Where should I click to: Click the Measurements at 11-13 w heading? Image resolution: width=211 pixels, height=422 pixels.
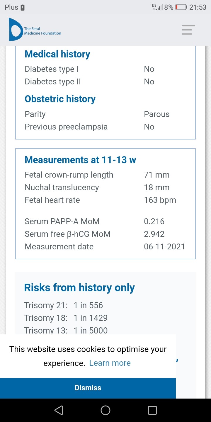tap(80, 160)
